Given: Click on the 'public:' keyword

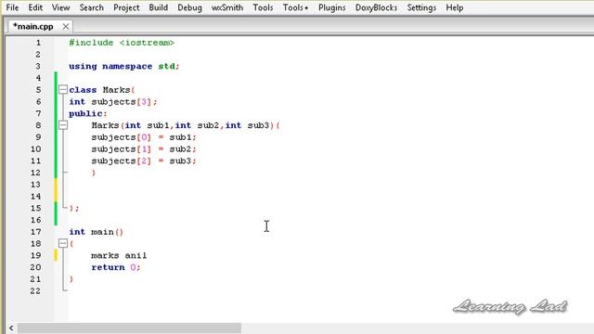Looking at the screenshot, I should coord(87,113).
